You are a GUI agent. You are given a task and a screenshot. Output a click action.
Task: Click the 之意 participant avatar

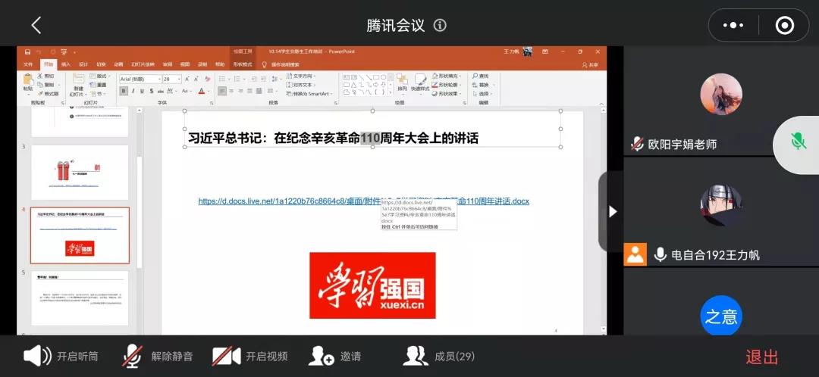[x=720, y=316]
